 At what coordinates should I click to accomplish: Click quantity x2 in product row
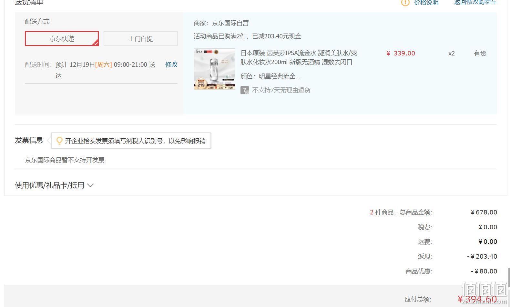coord(452,53)
